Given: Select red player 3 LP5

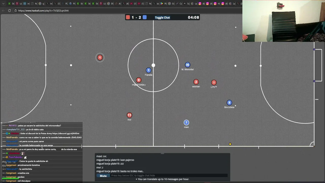Looking at the screenshot, I should point(214,82).
